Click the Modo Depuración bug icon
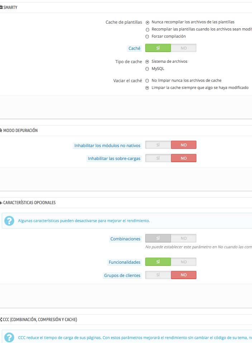Viewport: 252px width, 343px height. pyautogui.click(x=1, y=130)
